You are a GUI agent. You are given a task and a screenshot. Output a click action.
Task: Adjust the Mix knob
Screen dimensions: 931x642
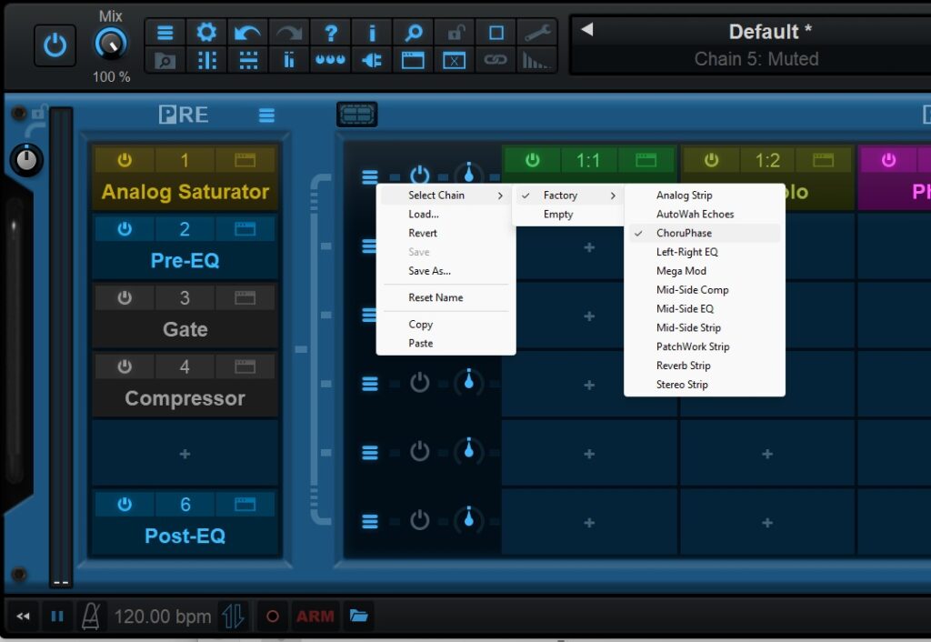click(111, 43)
